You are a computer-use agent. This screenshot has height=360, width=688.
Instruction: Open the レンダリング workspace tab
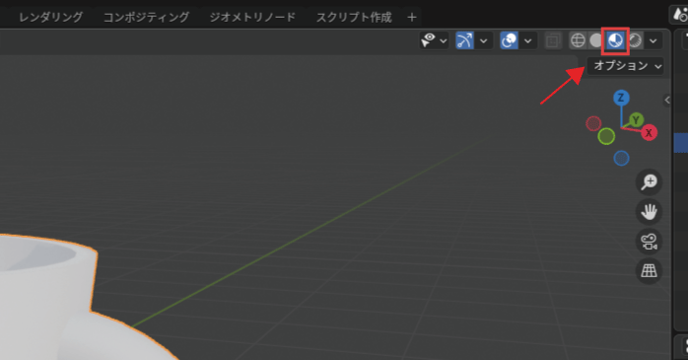[x=50, y=17]
